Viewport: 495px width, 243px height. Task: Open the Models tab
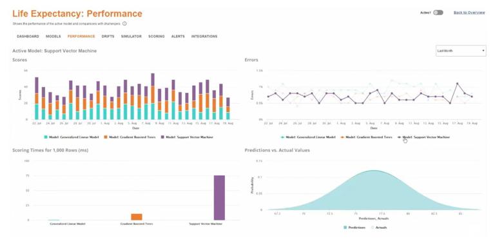coord(53,37)
